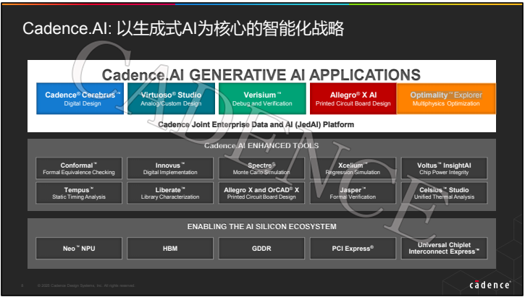Select the Celsius Studio Unified Thermal Analysis box

444,192
